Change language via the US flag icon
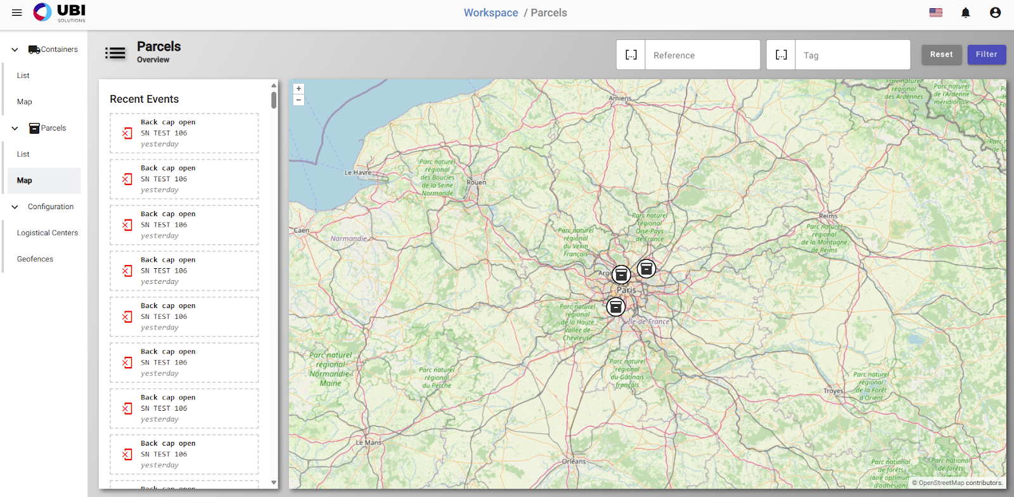Image resolution: width=1014 pixels, height=497 pixels. click(936, 13)
